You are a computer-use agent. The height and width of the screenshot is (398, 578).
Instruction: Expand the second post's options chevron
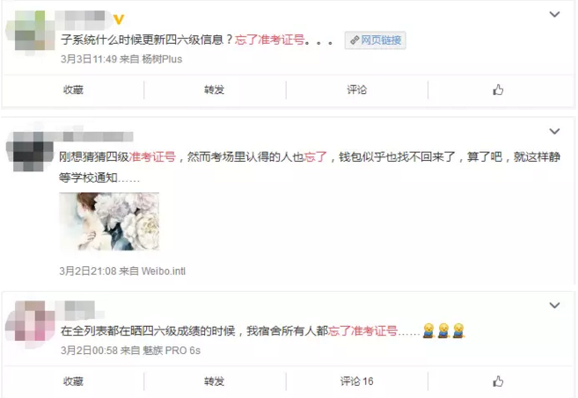pos(554,132)
